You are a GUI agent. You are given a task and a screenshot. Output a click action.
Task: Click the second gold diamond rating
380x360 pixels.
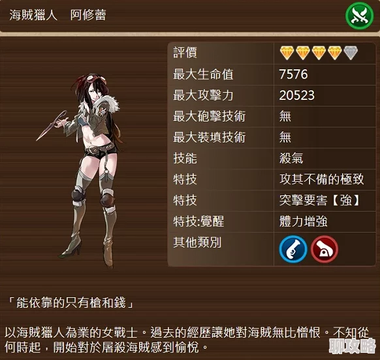click(303, 53)
